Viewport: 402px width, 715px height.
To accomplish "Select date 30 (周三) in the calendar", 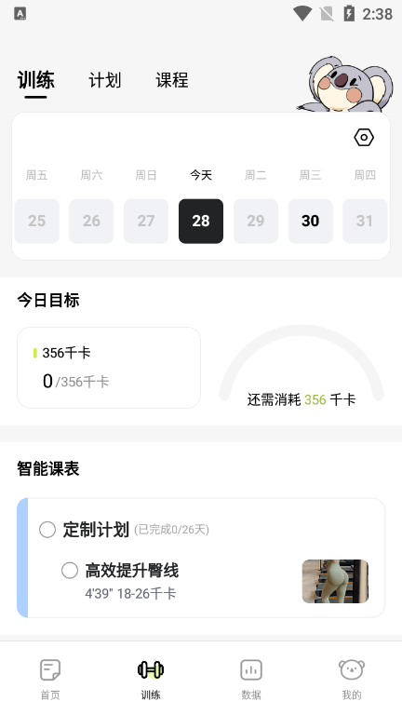I will [x=311, y=221].
